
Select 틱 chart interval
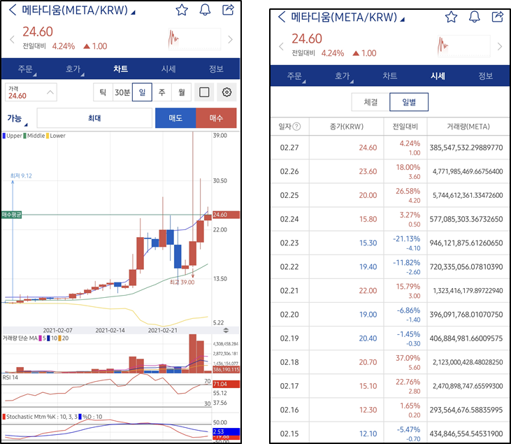click(103, 92)
